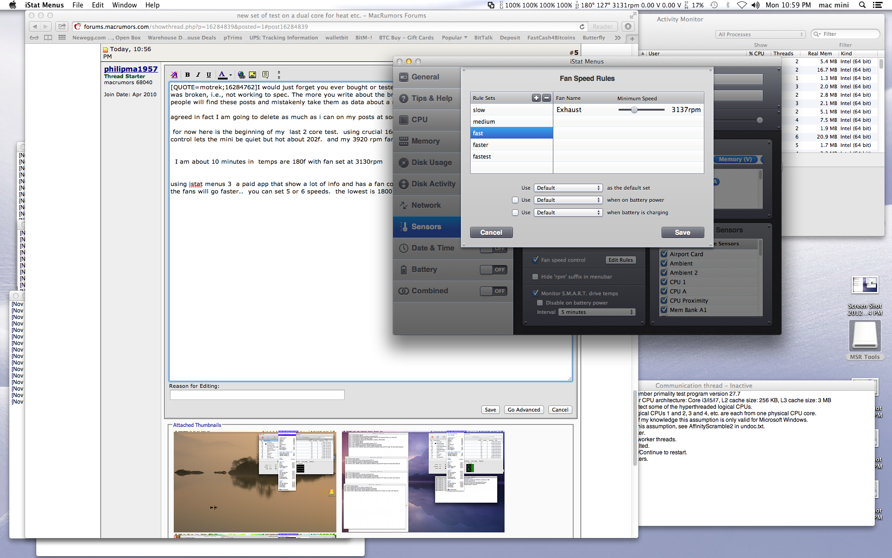Image resolution: width=892 pixels, height=558 pixels.
Task: Click the insert link globe icon
Action: coord(241,74)
